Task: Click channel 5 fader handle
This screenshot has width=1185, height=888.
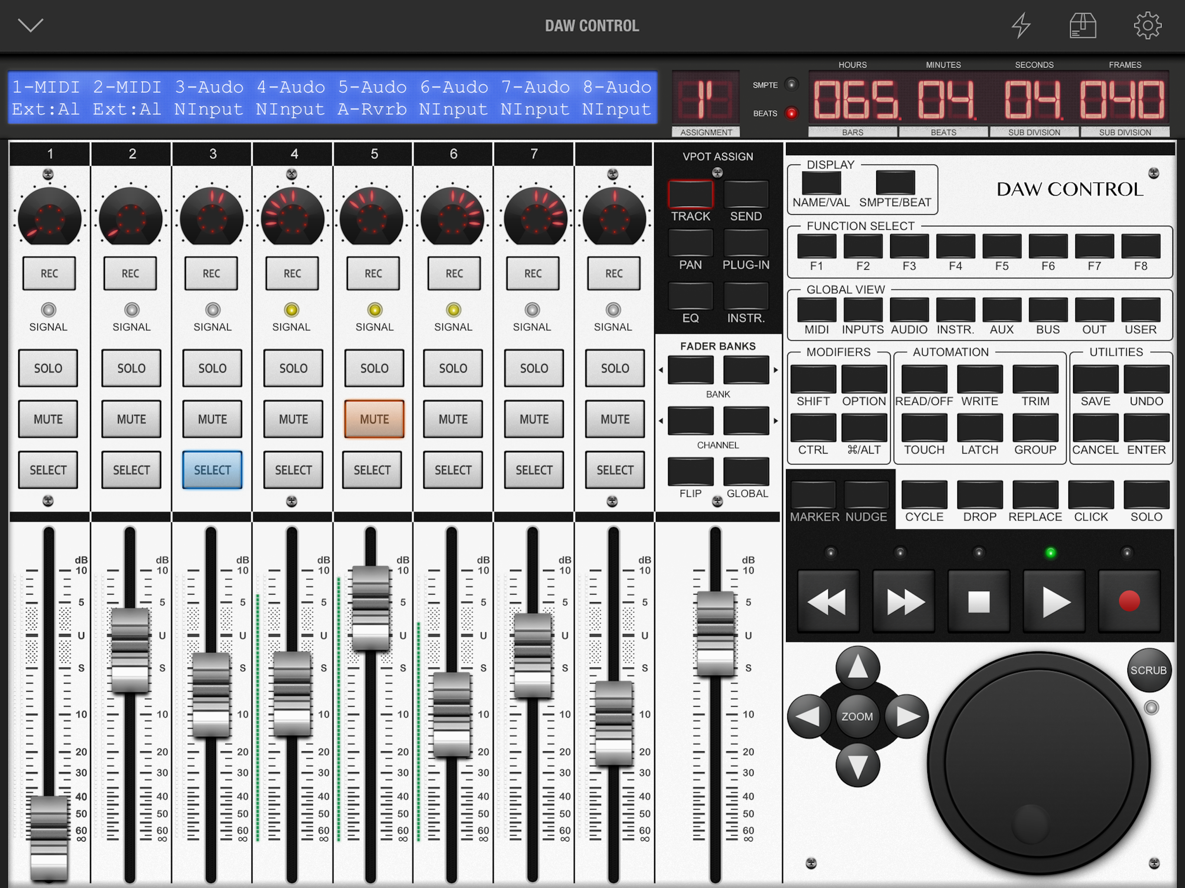Action: pos(370,608)
